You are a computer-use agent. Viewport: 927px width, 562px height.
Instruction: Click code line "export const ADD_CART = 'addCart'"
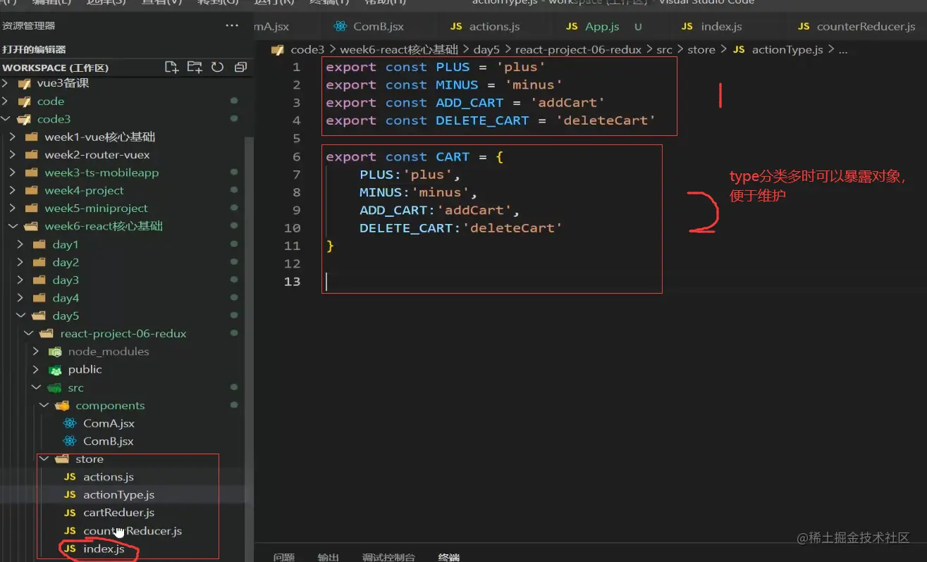[x=465, y=103]
